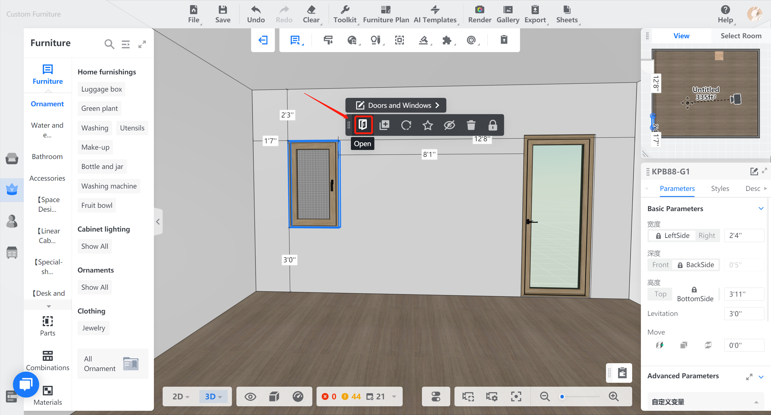
Task: Collapse Basic Parameters section
Action: [x=761, y=209]
